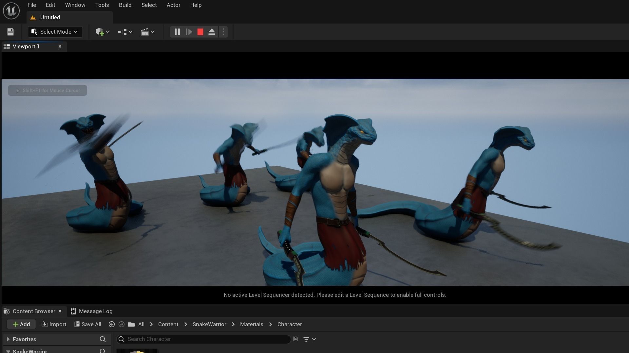
Task: Collapse the SnakeWarrior folder tree
Action: tap(8, 351)
